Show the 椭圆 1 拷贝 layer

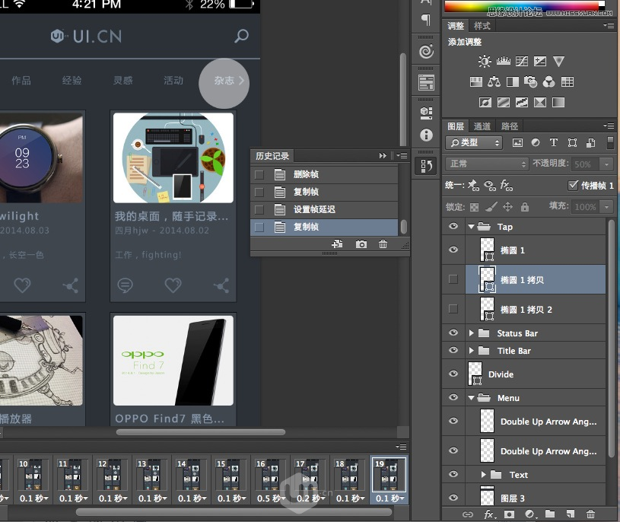(x=453, y=279)
